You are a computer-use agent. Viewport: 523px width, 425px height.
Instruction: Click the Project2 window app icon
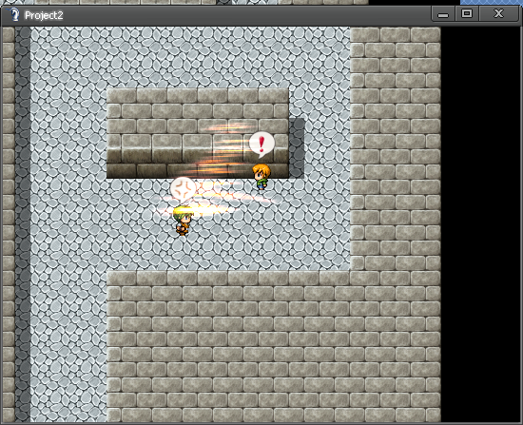(x=13, y=14)
